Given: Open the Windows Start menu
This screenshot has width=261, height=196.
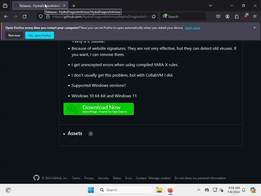Looking at the screenshot, I should (91, 190).
